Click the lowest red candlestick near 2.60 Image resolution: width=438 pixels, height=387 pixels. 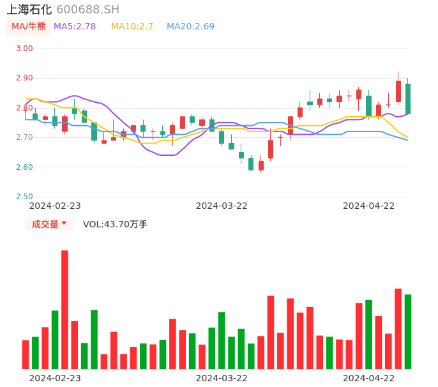click(x=261, y=165)
